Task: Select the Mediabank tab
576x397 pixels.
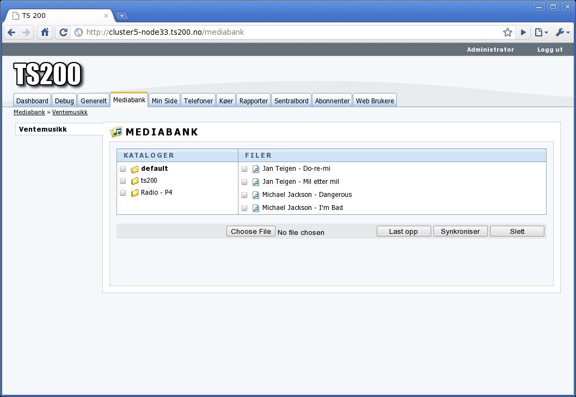Action: click(130, 100)
